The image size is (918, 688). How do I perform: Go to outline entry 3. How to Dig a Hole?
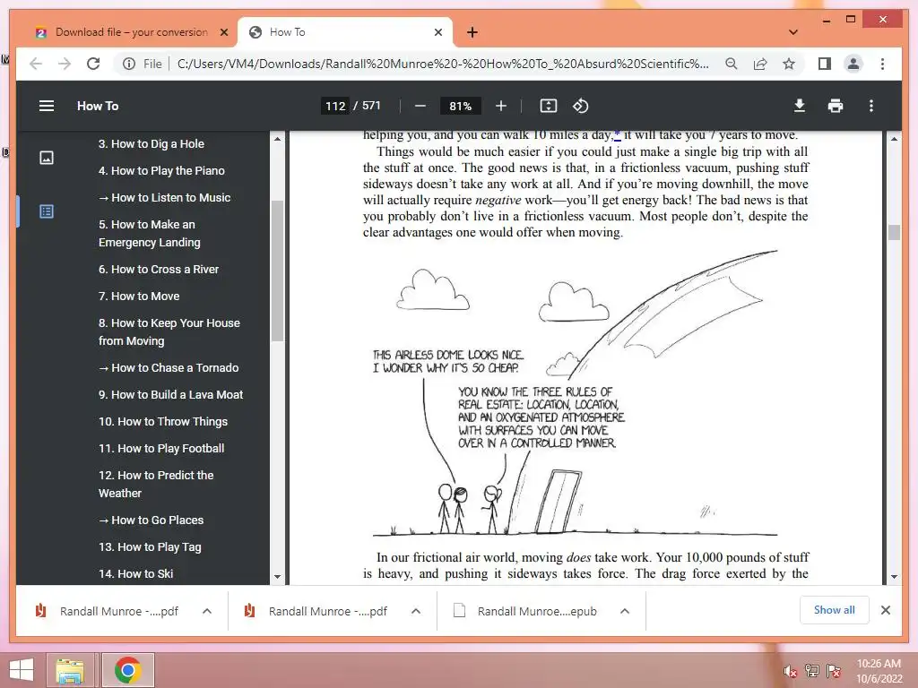tap(151, 144)
